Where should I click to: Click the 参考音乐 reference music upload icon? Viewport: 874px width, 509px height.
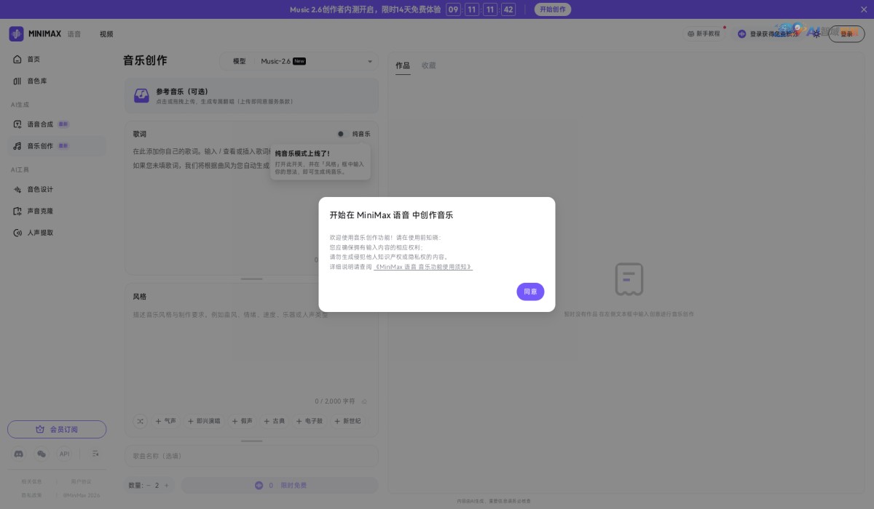point(141,95)
